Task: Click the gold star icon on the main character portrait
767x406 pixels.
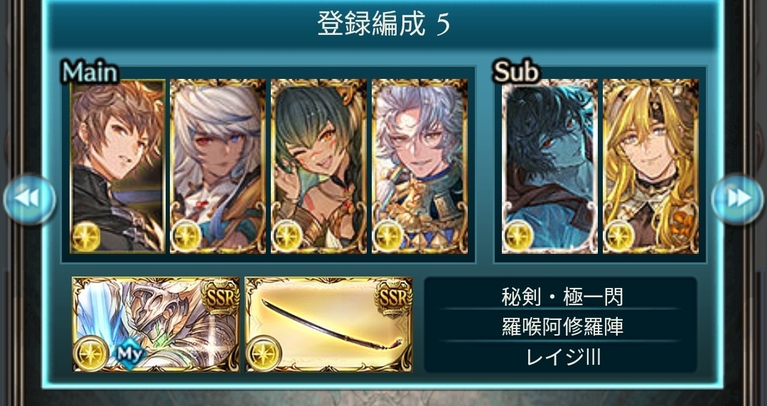Action: tap(86, 236)
